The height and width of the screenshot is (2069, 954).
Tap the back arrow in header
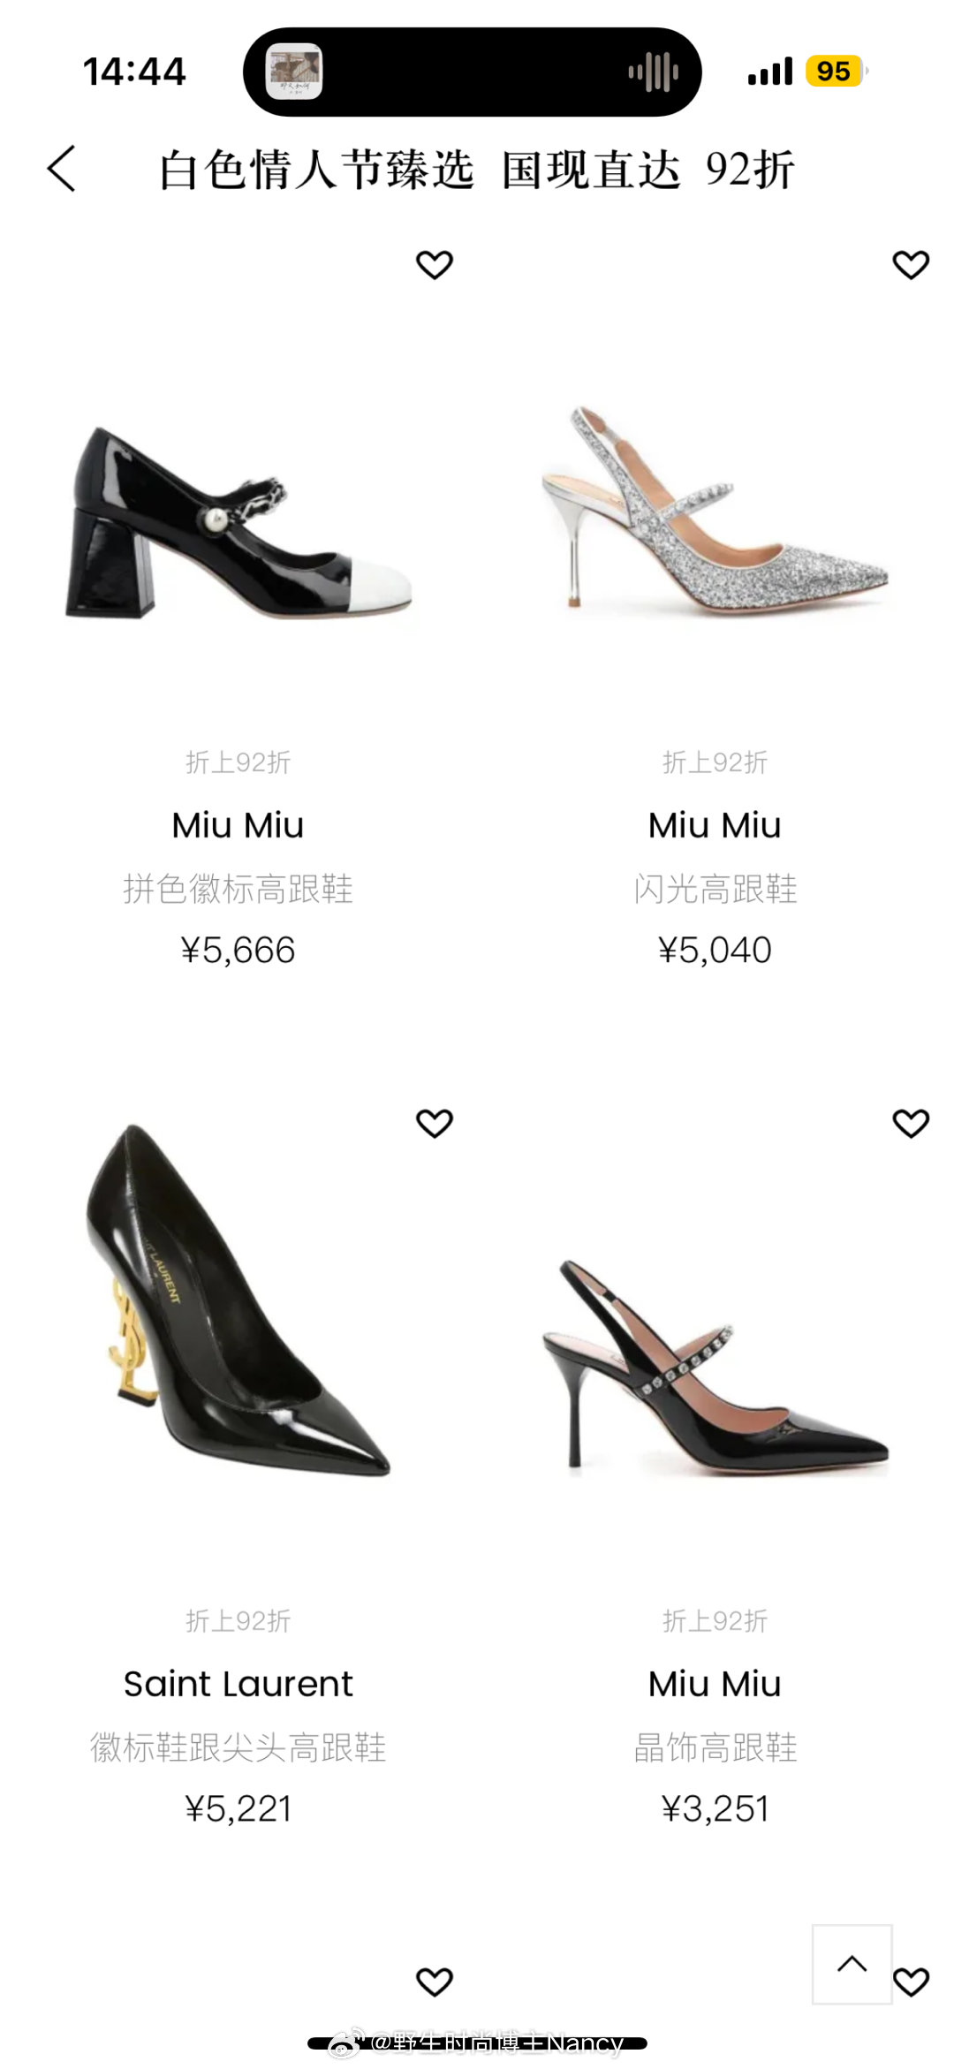62,169
